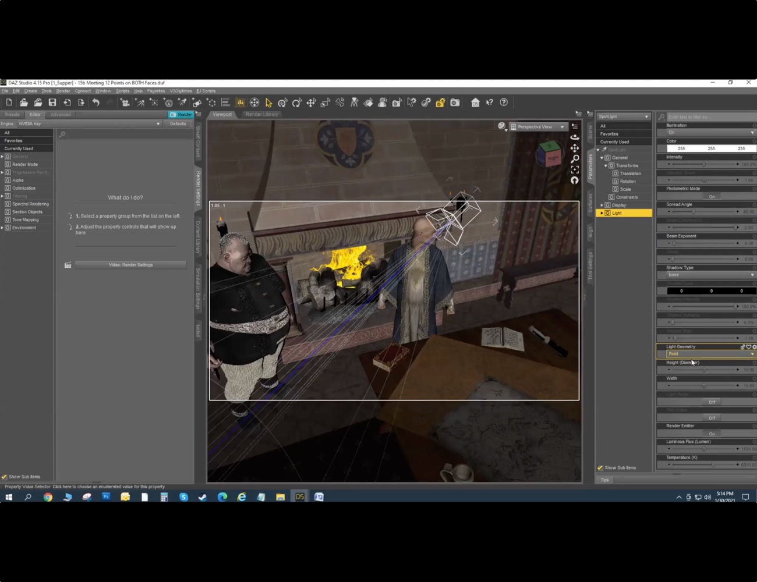Screen dimensions: 757x582
Task: Open the Engine NVIDIA Iray dropdown
Action: click(x=89, y=124)
